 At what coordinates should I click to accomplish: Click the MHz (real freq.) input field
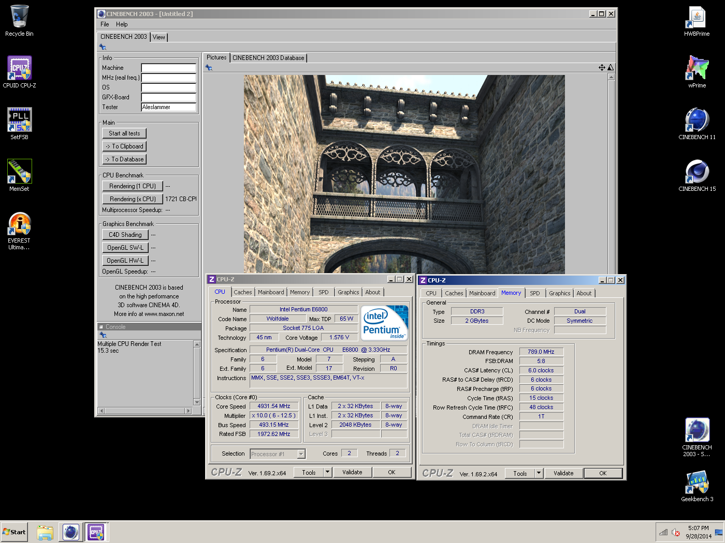(169, 78)
